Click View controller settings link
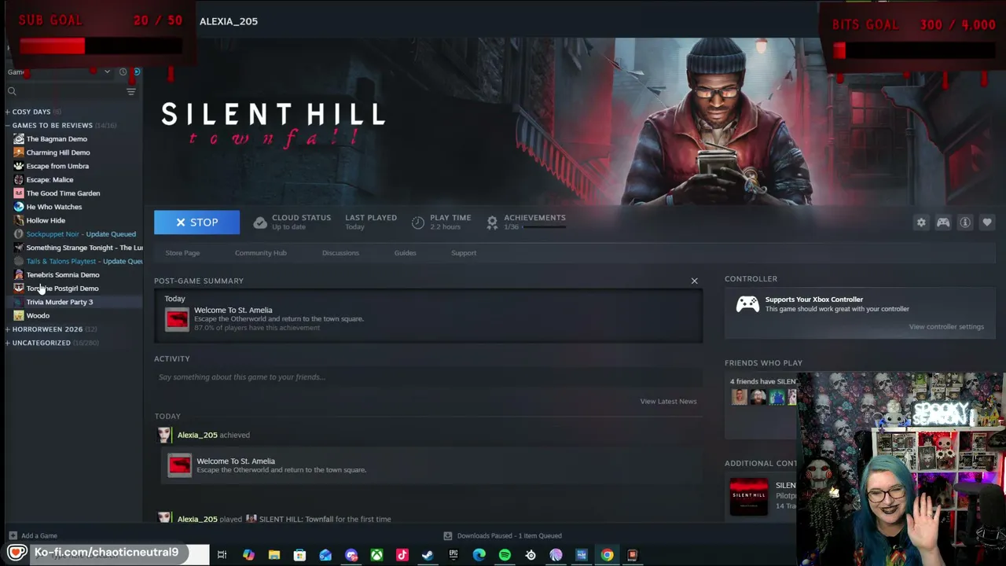Image resolution: width=1006 pixels, height=566 pixels. click(946, 327)
